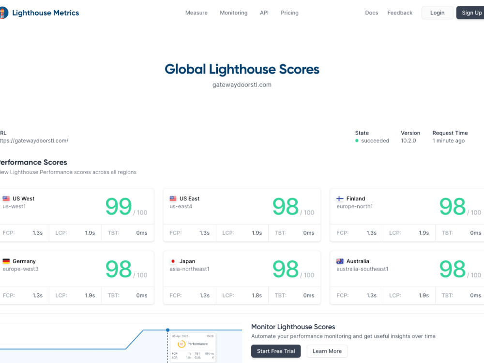Click the gatewaydoorstl.com subtitle

tap(242, 85)
